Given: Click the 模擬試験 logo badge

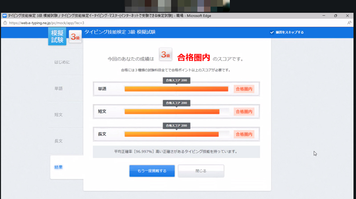Looking at the screenshot, I should [57, 36].
